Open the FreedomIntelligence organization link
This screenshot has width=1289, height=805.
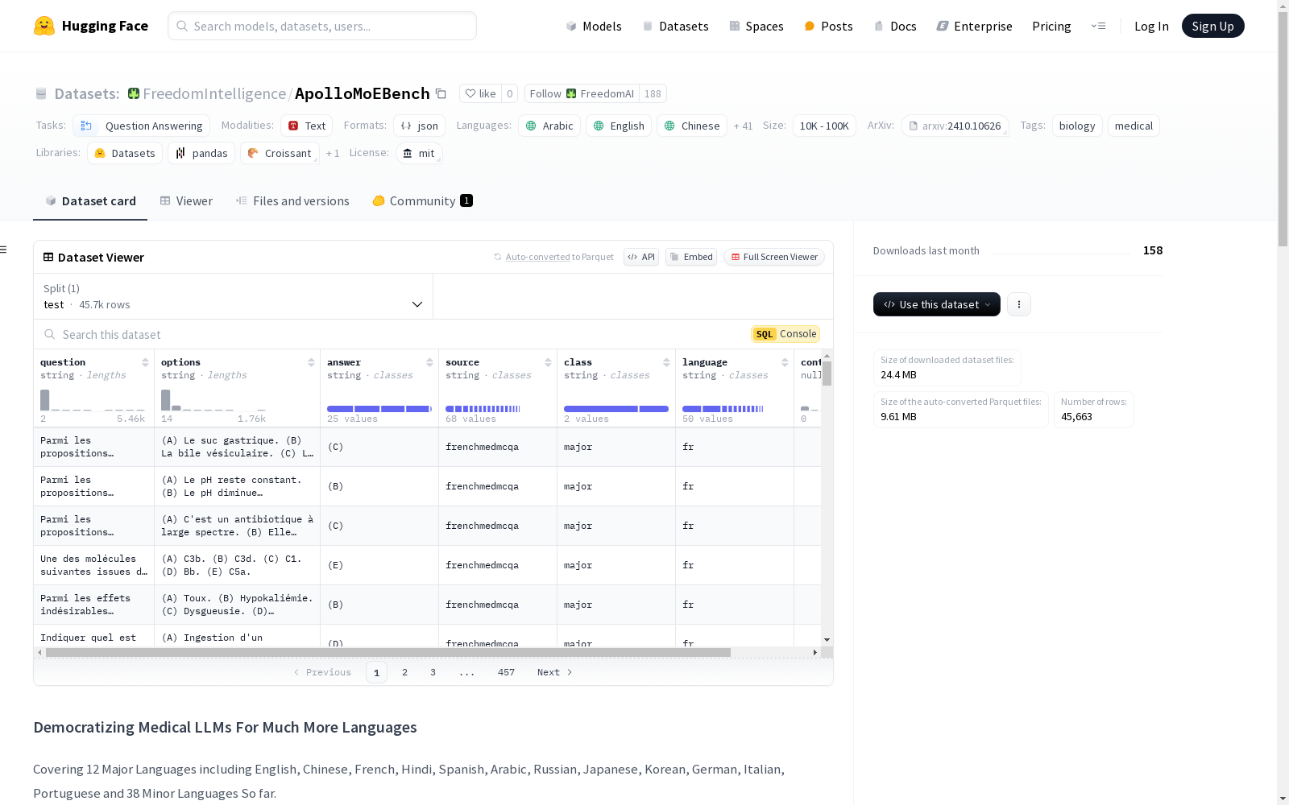click(x=214, y=93)
